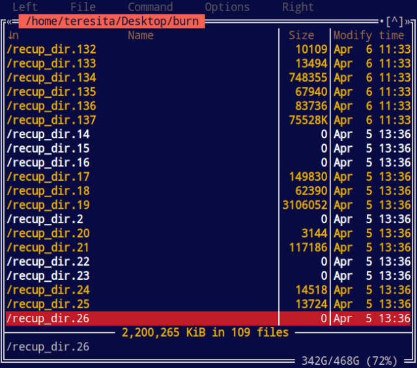Toggle sort order via the 'n' sort indicator
Image resolution: width=417 pixels, height=368 pixels.
click(13, 35)
